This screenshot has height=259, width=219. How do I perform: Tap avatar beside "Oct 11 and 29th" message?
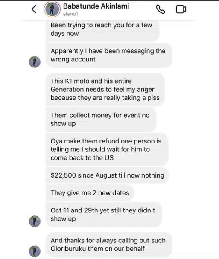tap(35, 221)
